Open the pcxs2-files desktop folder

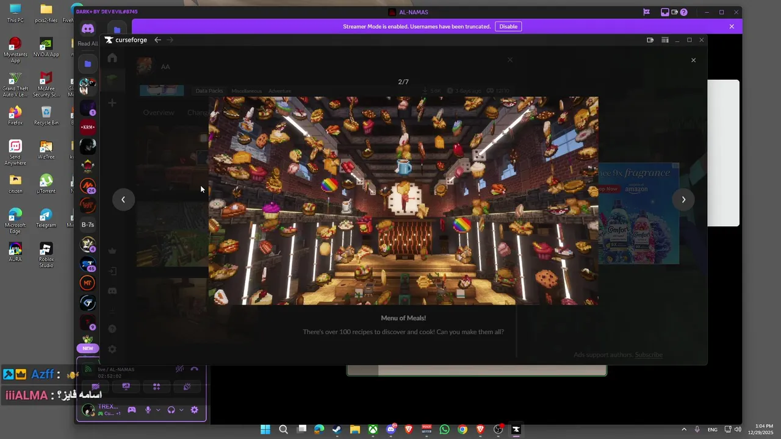46,12
